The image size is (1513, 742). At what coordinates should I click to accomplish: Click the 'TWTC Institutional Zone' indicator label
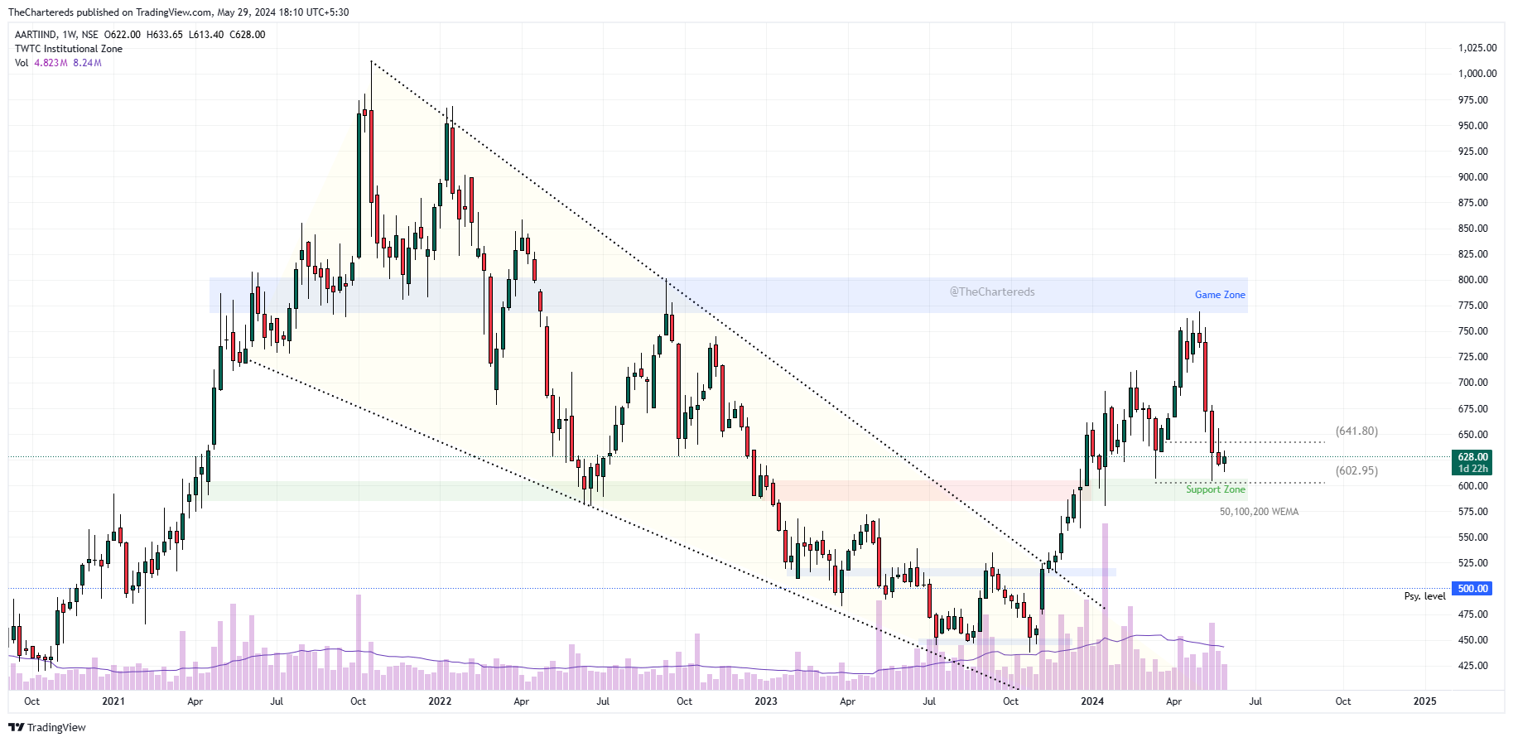[x=69, y=49]
